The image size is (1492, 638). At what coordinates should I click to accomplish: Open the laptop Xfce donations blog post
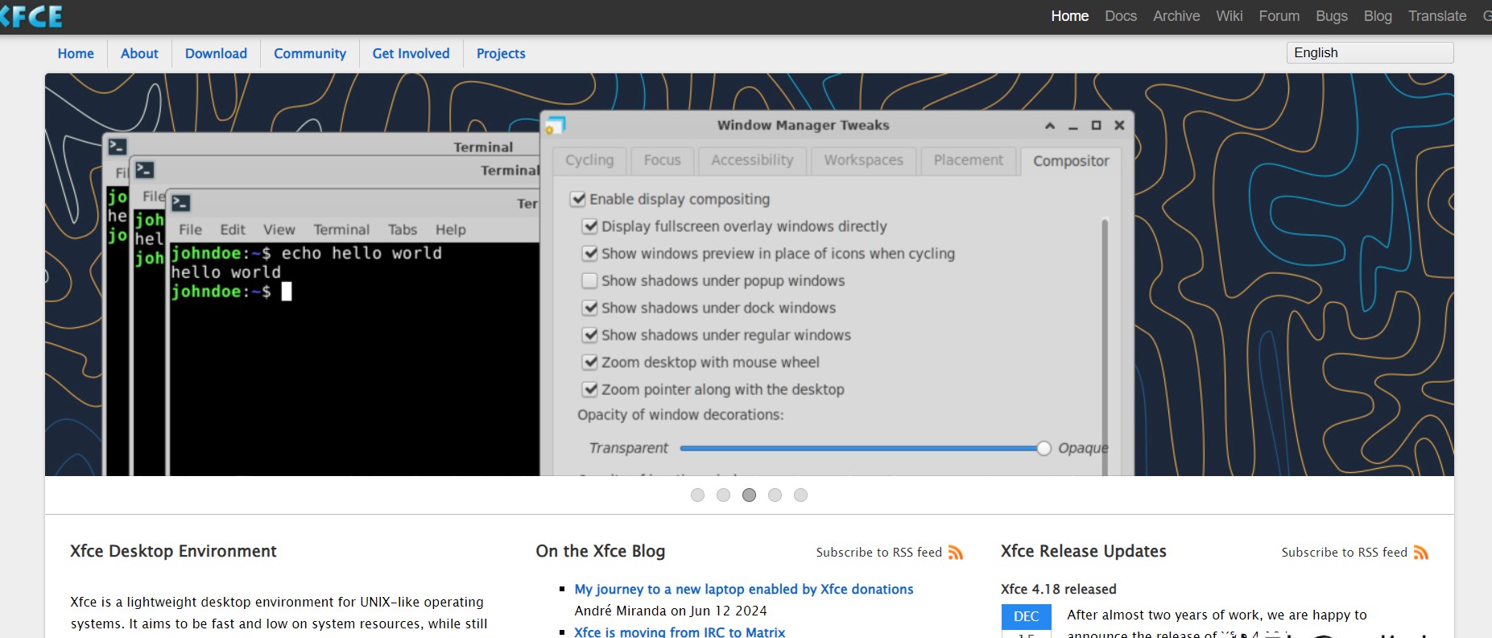pyautogui.click(x=743, y=590)
